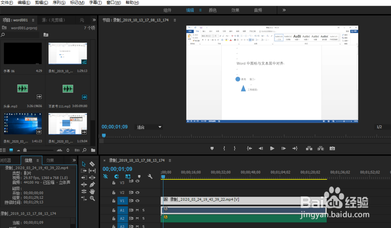
Task: Create new bin from search query
Action: coord(46,35)
